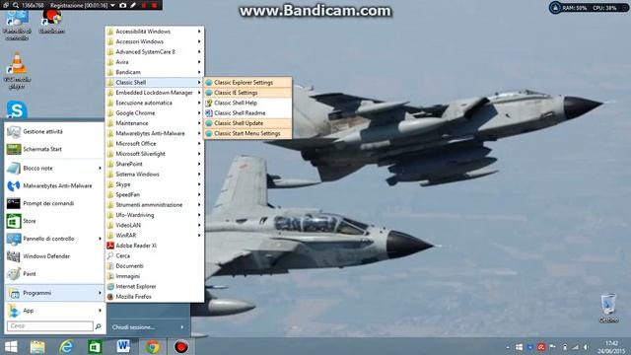631x355 pixels.
Task: Expand Strumenti amministrazione folder
Action: [155, 205]
